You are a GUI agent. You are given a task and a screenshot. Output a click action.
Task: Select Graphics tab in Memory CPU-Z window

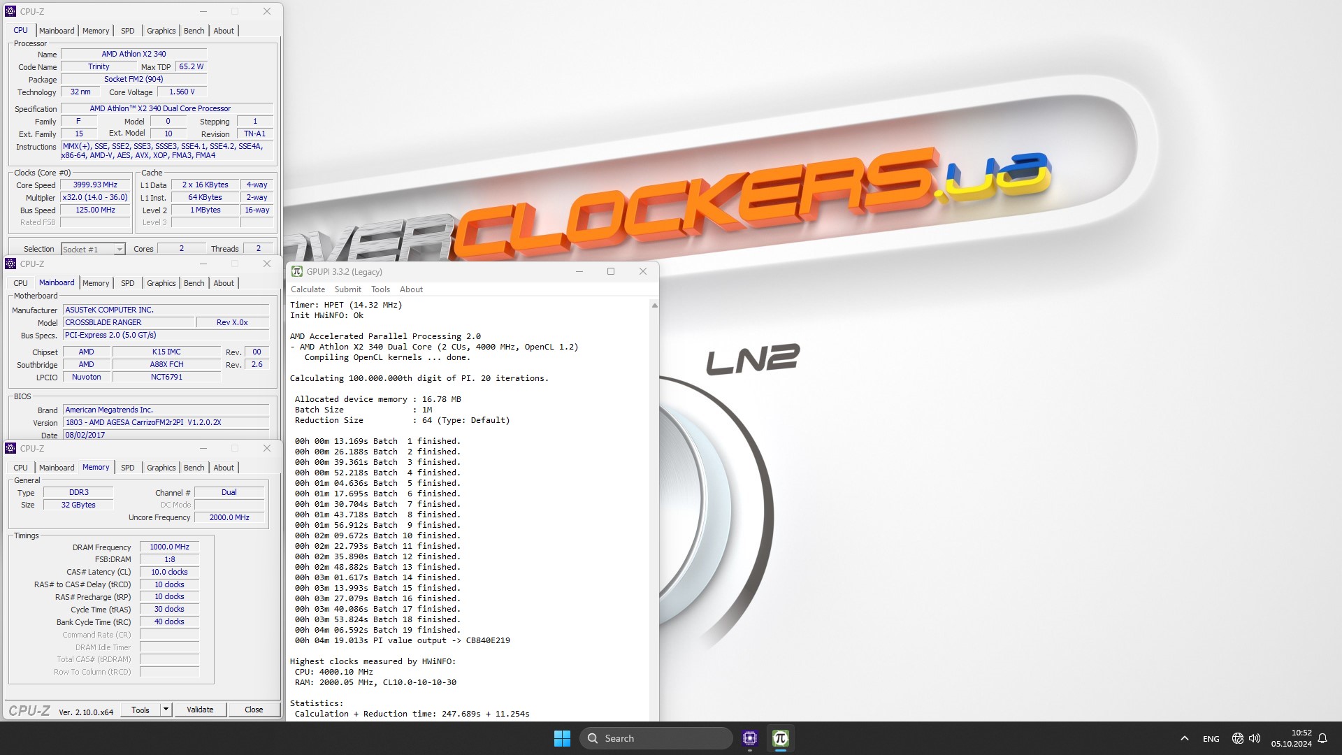tap(161, 468)
